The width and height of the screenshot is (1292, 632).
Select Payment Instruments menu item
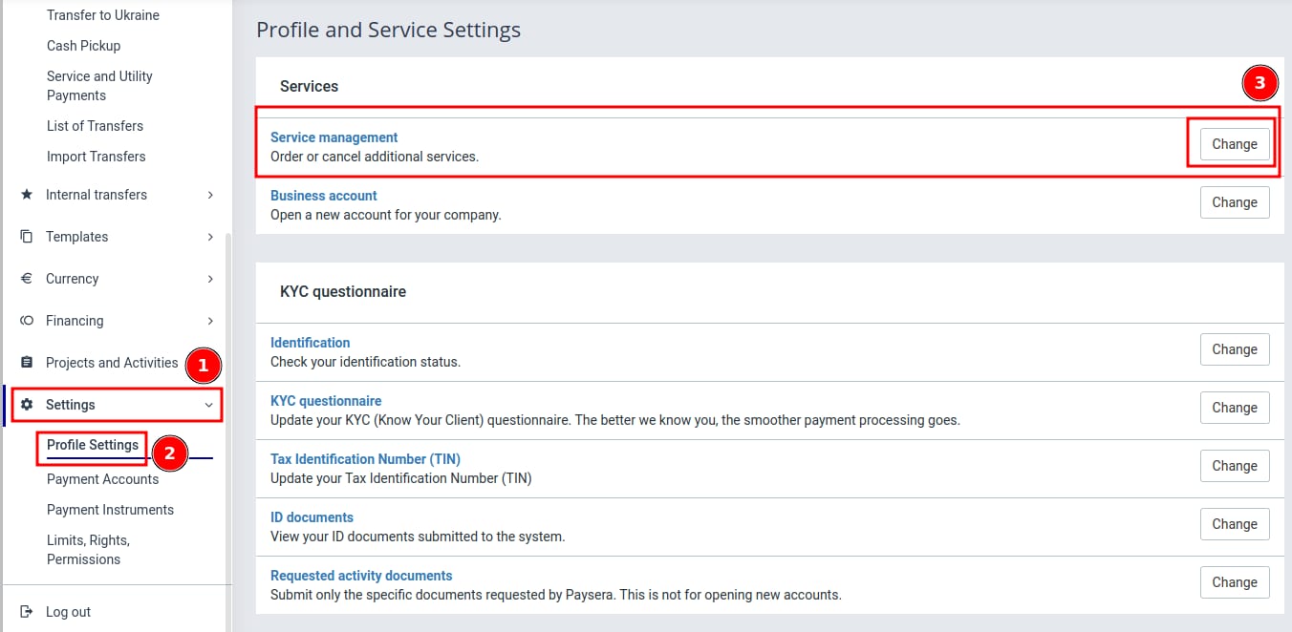110,510
